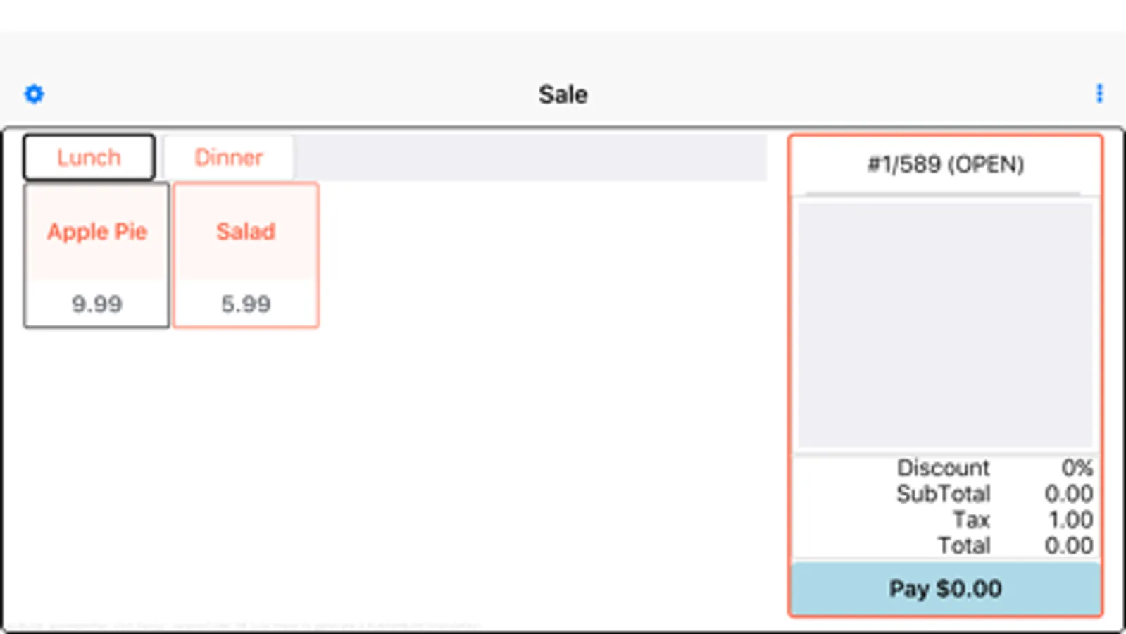Click the 1.00 tax amount
1126x634 pixels.
click(x=1070, y=520)
